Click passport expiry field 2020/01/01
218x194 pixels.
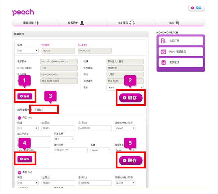coord(71,150)
